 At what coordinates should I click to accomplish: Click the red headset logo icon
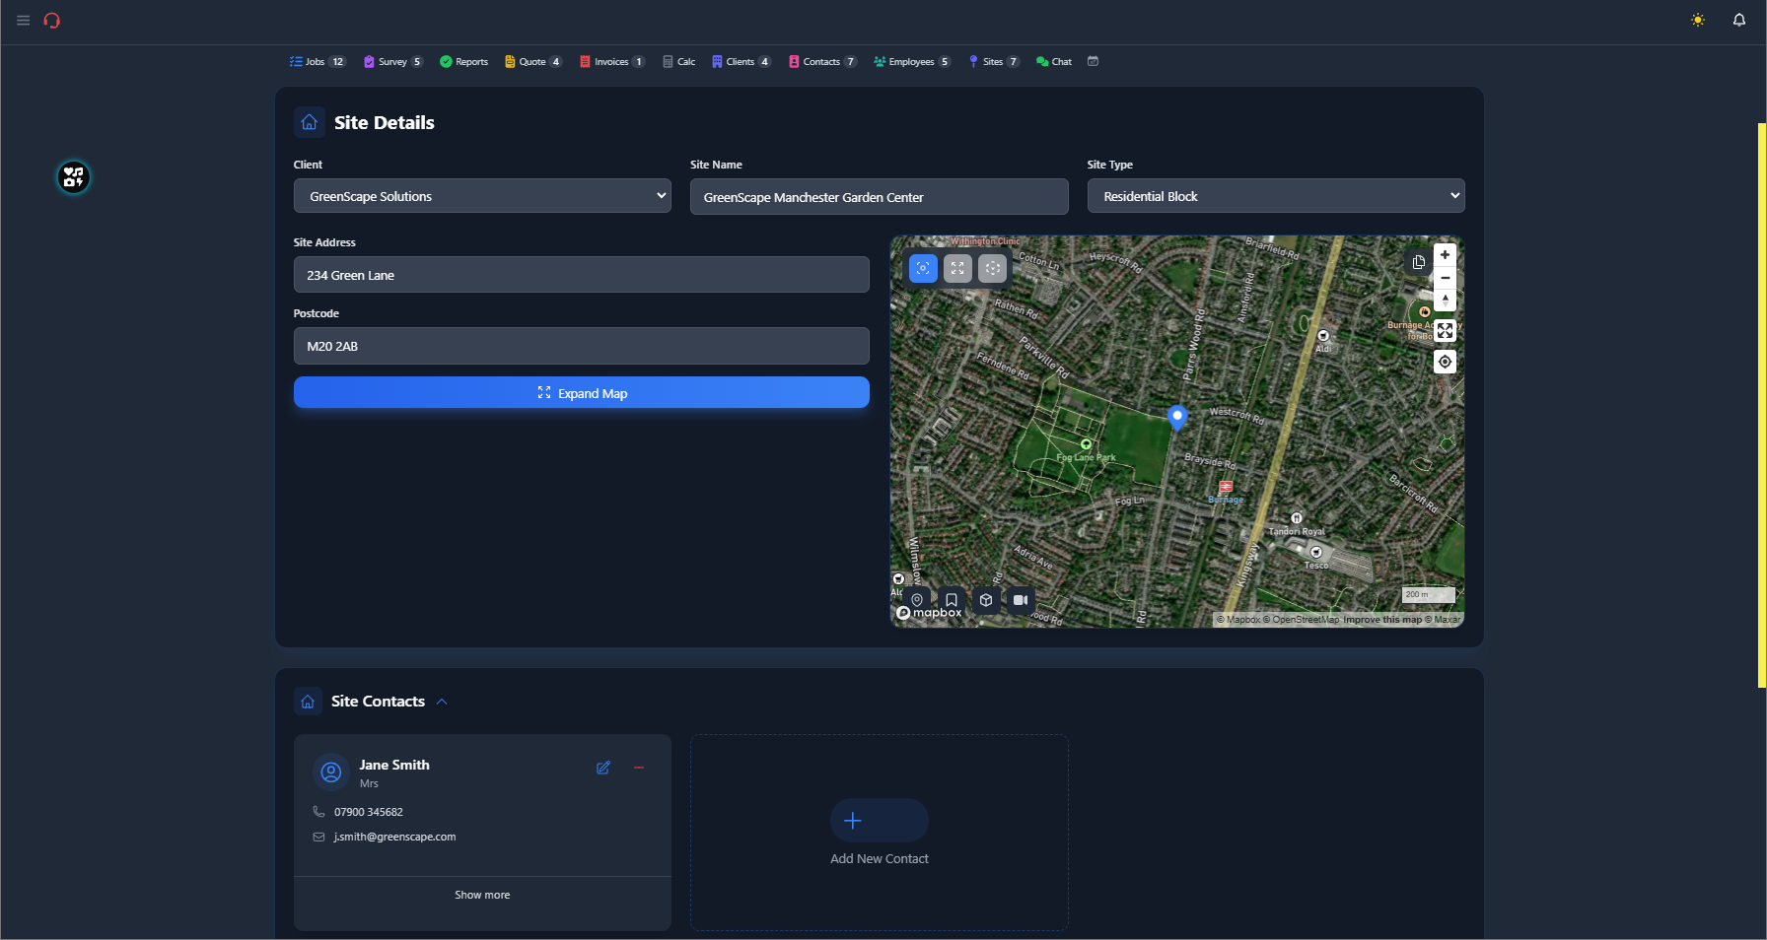[x=52, y=20]
